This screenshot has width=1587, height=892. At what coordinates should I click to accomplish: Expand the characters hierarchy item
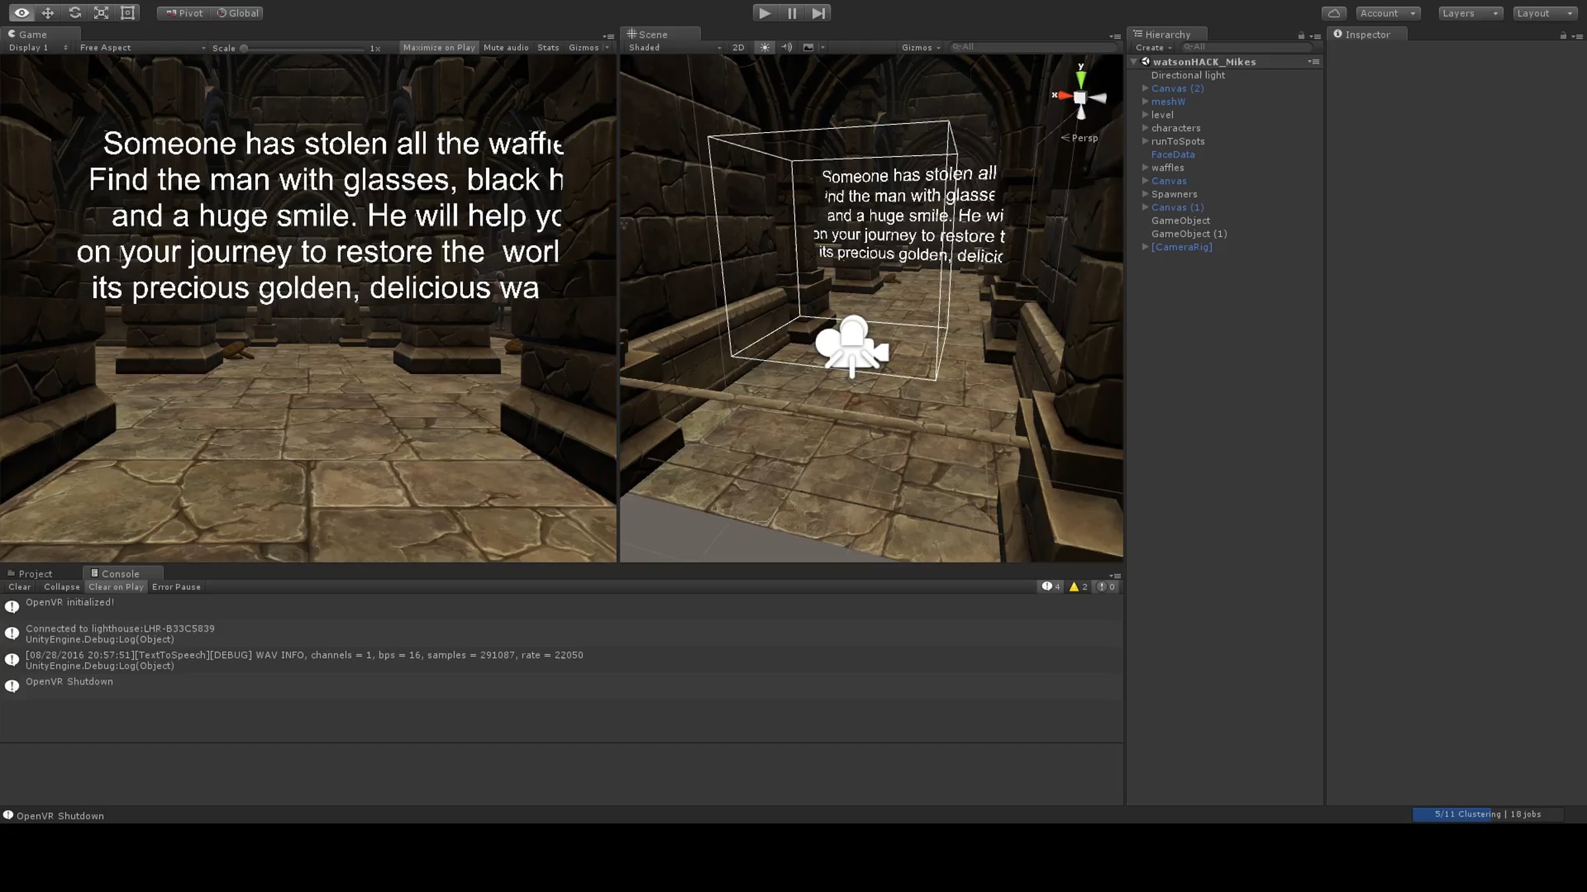pos(1145,128)
